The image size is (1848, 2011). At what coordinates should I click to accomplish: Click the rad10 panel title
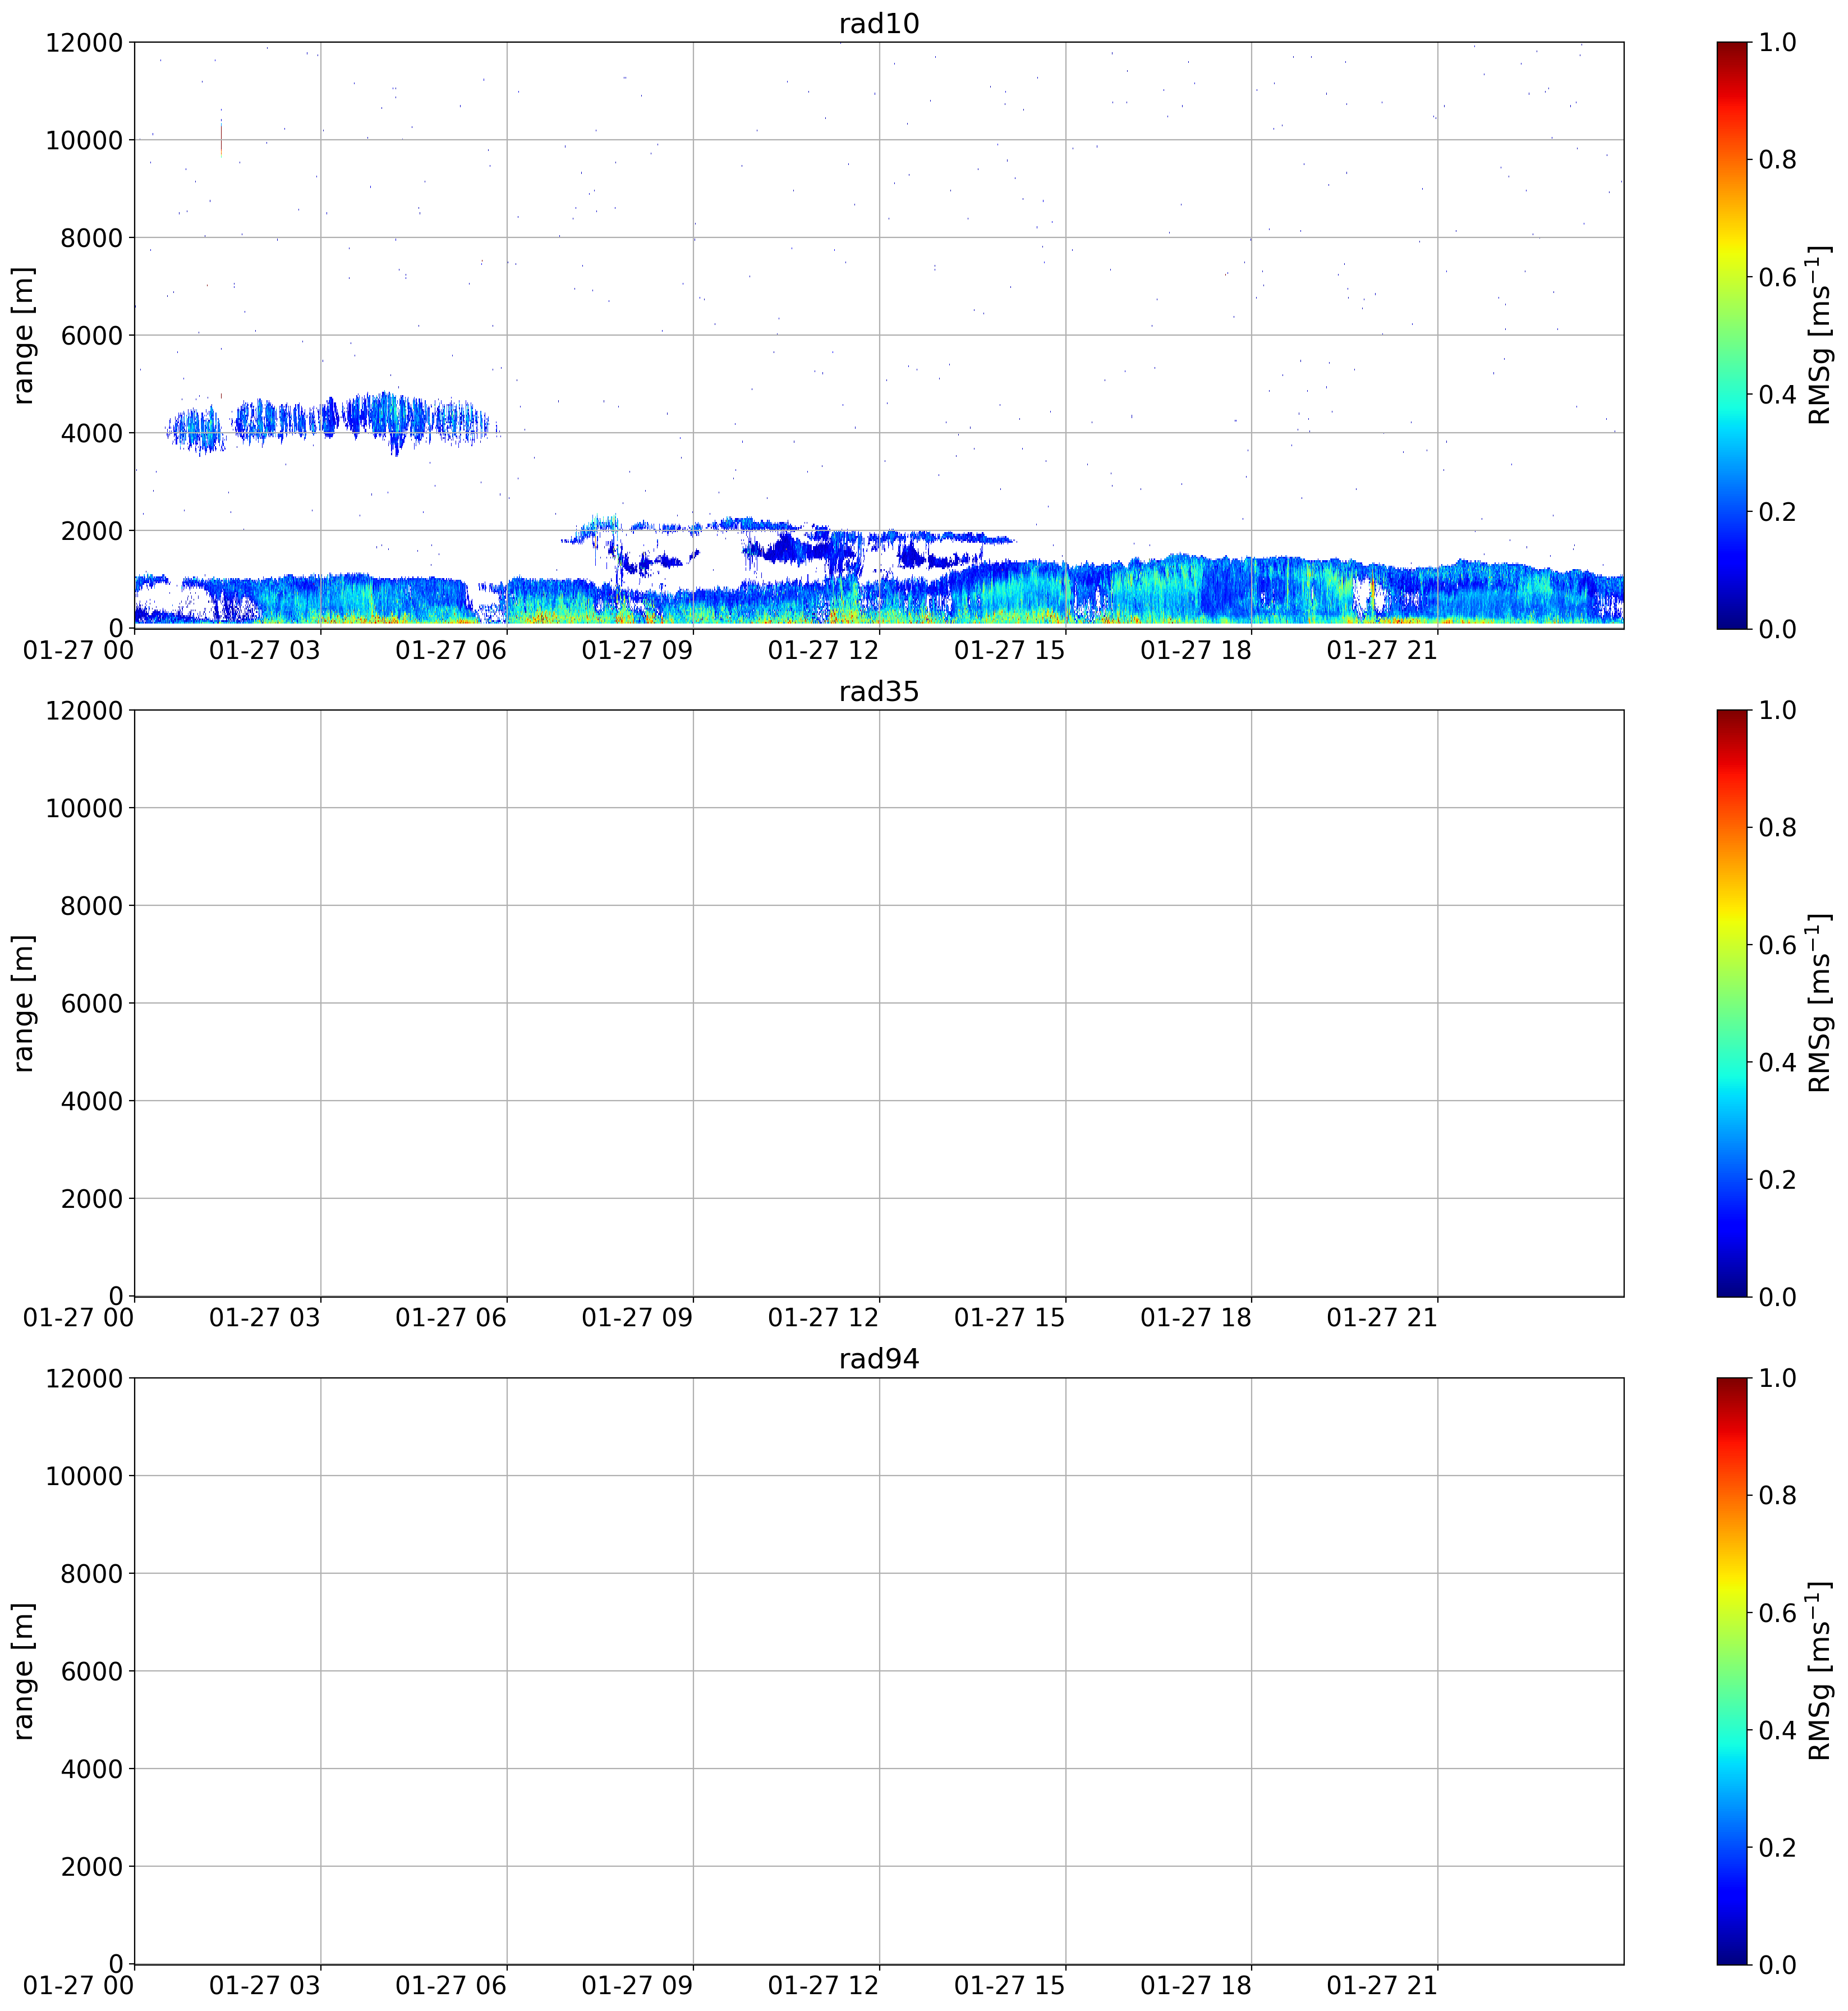point(878,24)
